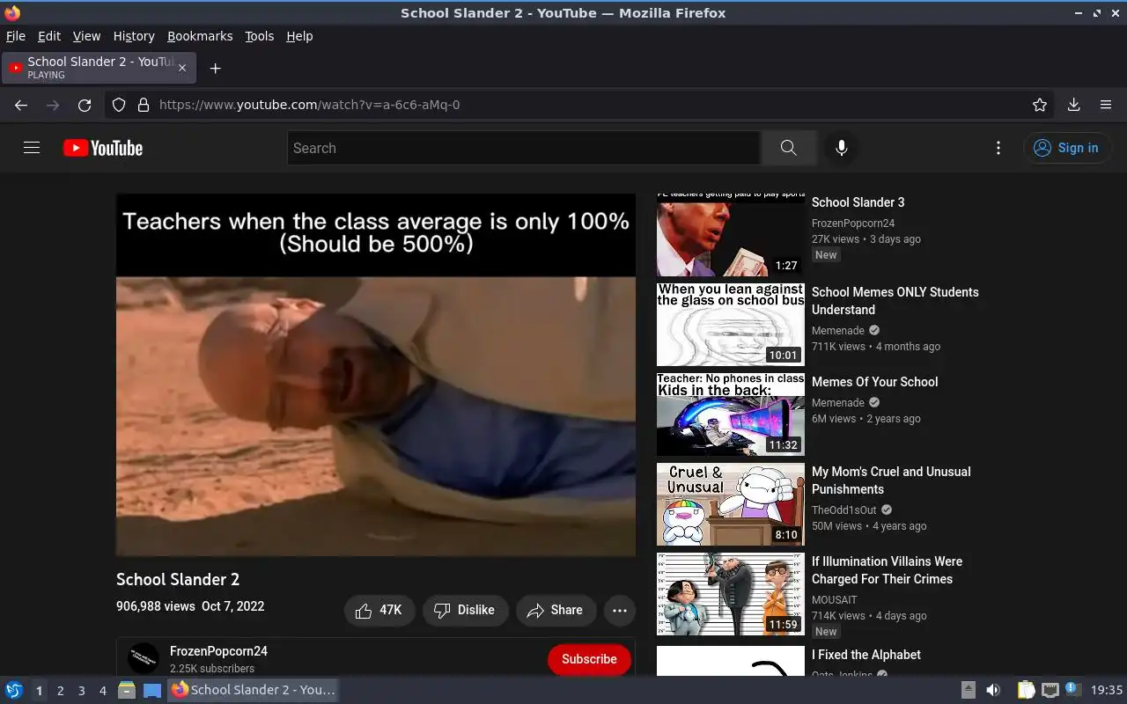Open tracking protection shield icon
1127x704 pixels.
119,105
